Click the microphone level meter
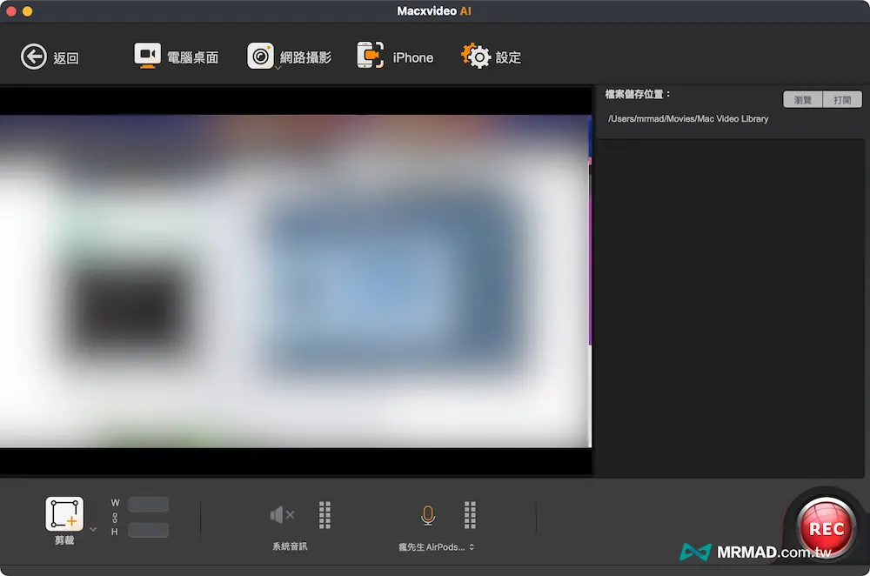The width and height of the screenshot is (870, 576). pyautogui.click(x=470, y=515)
